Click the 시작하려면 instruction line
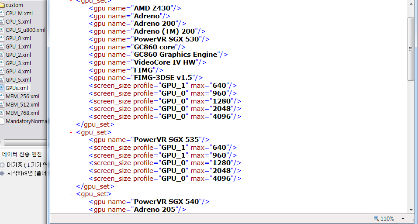The width and height of the screenshot is (418, 224). [27, 173]
